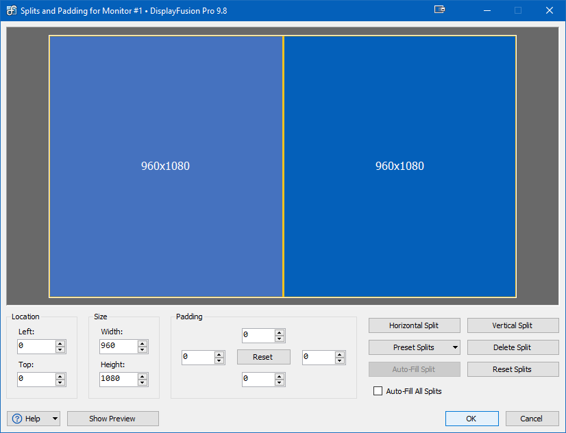
Task: Click the Help question mark icon
Action: click(x=18, y=419)
